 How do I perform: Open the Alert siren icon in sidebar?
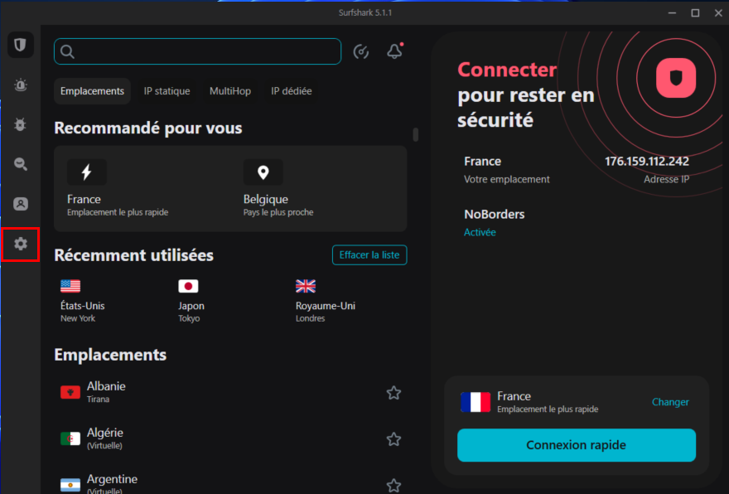click(21, 85)
